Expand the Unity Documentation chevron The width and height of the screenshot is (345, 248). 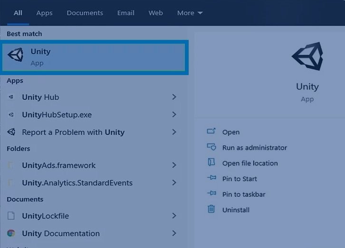coord(174,233)
